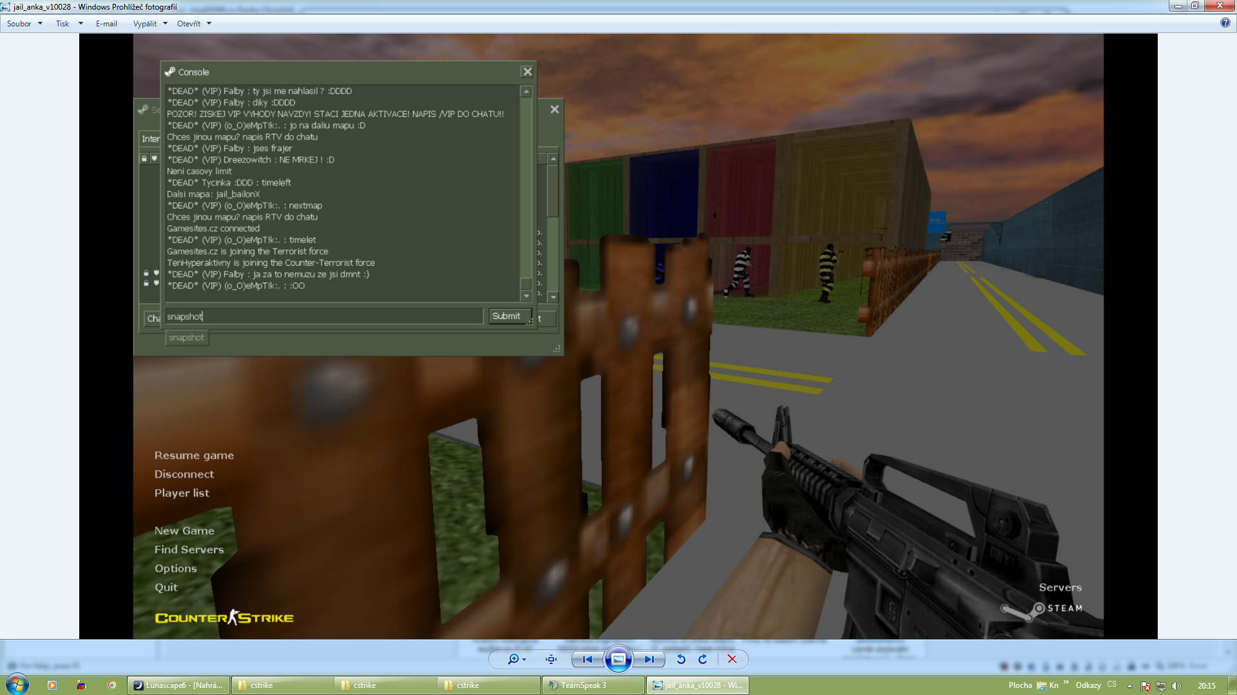The width and height of the screenshot is (1237, 695).
Task: Click the E-mail toolbar item
Action: [x=106, y=24]
